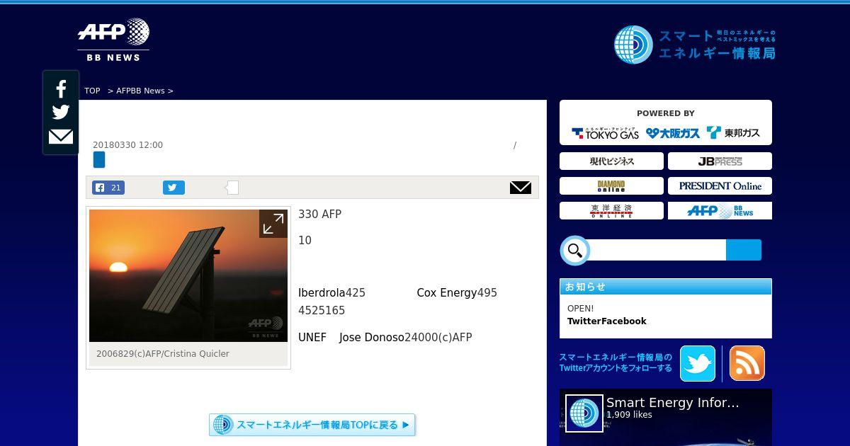Open the President Online media logo
The height and width of the screenshot is (446, 850).
[720, 186]
